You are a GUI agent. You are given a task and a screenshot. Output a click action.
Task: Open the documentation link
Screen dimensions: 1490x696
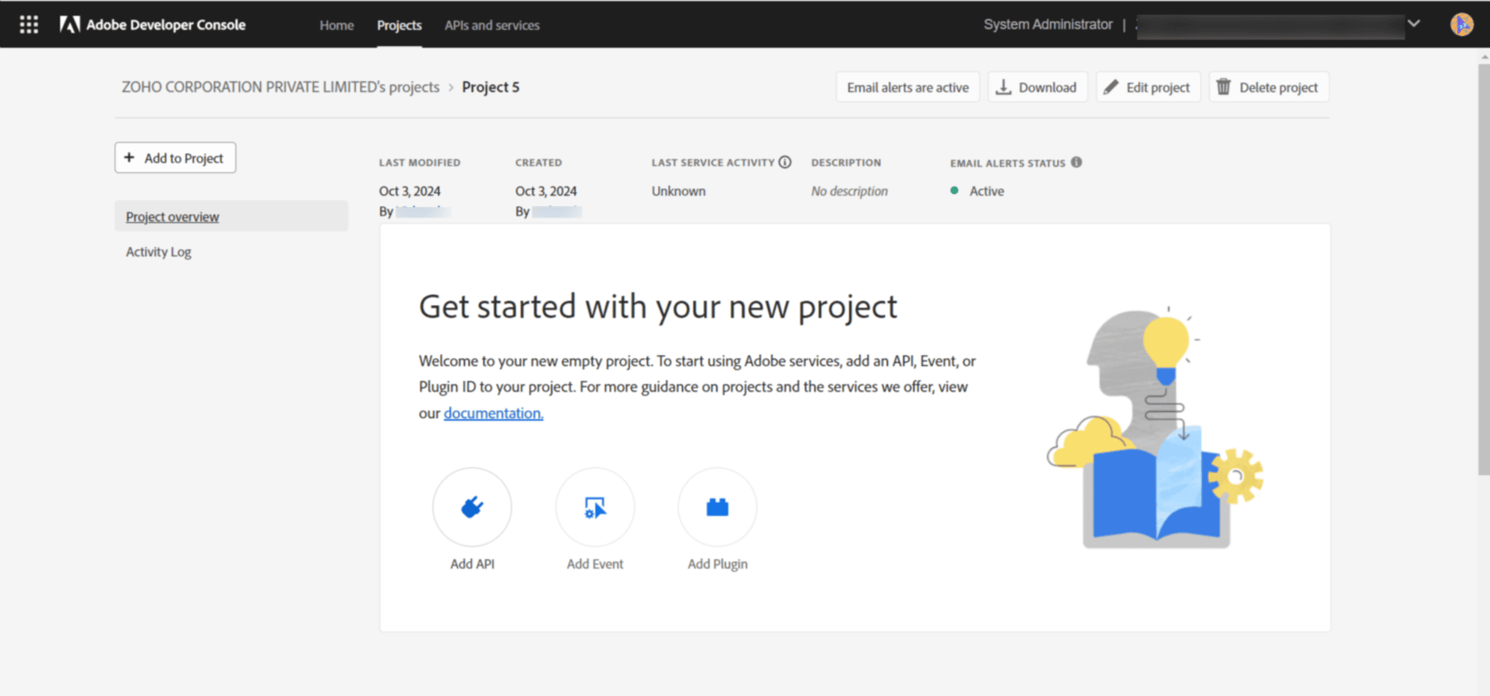click(493, 413)
